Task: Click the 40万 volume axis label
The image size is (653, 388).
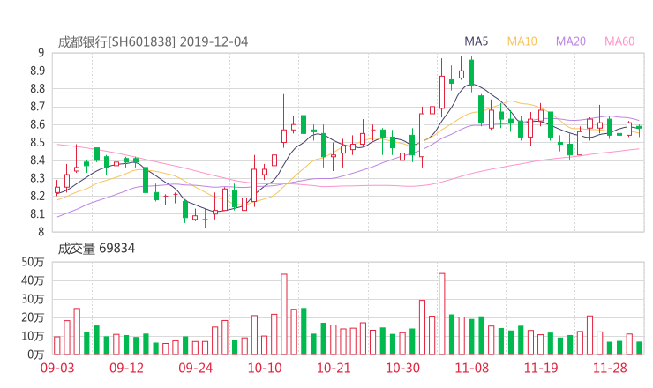Action: [33, 280]
